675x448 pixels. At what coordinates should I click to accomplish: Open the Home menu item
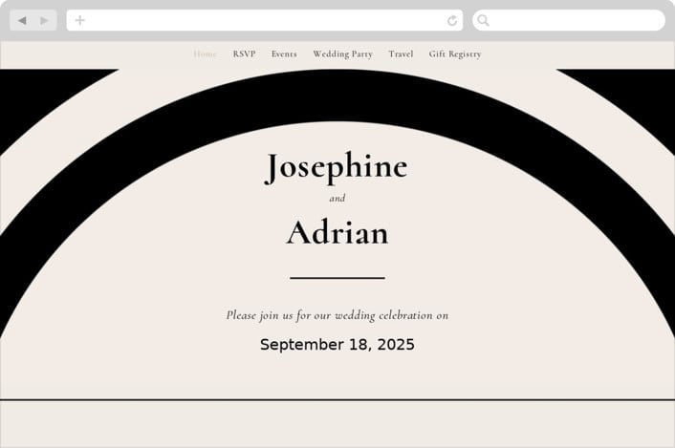(205, 54)
